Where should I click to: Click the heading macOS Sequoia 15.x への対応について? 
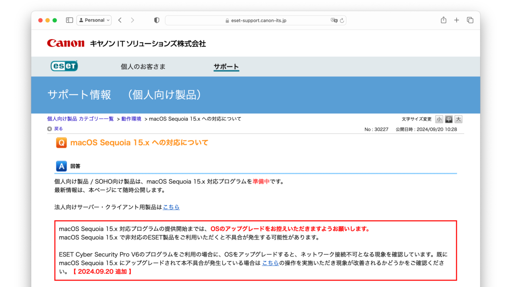pyautogui.click(x=139, y=143)
